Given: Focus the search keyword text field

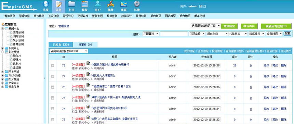Looking at the screenshot, I should pyautogui.click(x=174, y=34).
